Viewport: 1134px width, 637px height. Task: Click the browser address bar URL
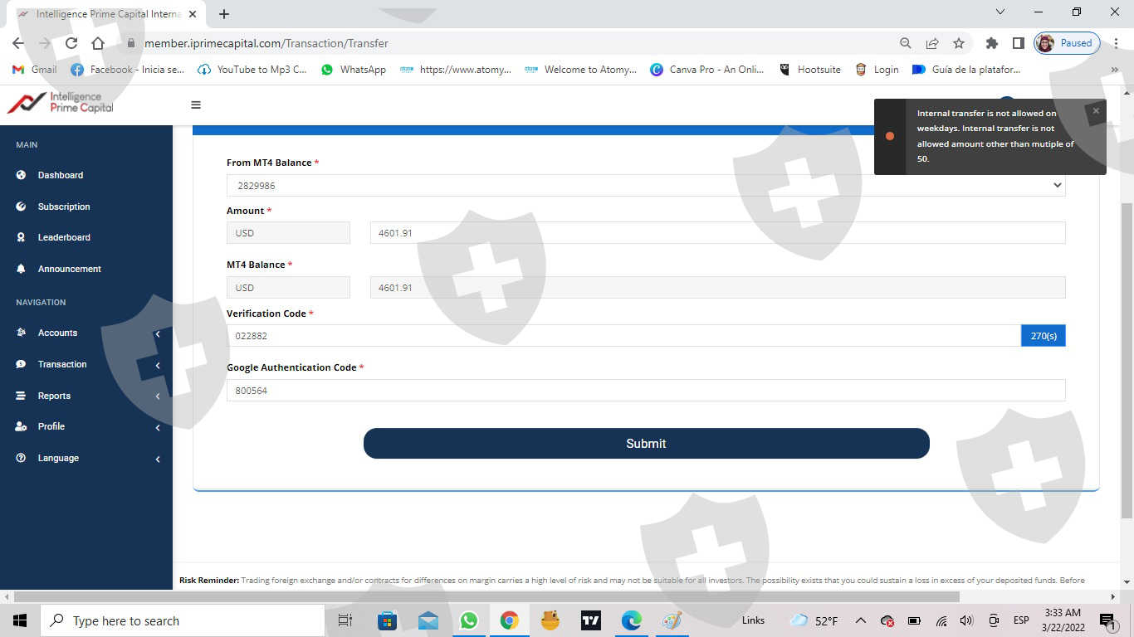click(x=266, y=43)
